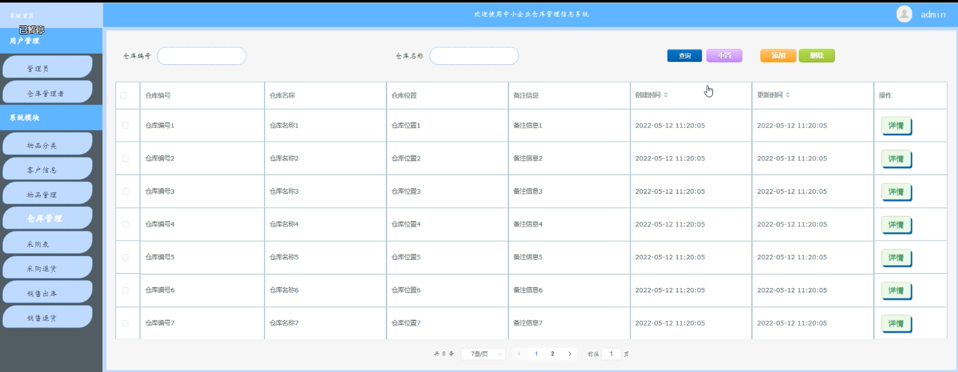Viewport: 958px width, 372px height.
Task: Open 详情 for row 仓库编号7
Action: [896, 324]
